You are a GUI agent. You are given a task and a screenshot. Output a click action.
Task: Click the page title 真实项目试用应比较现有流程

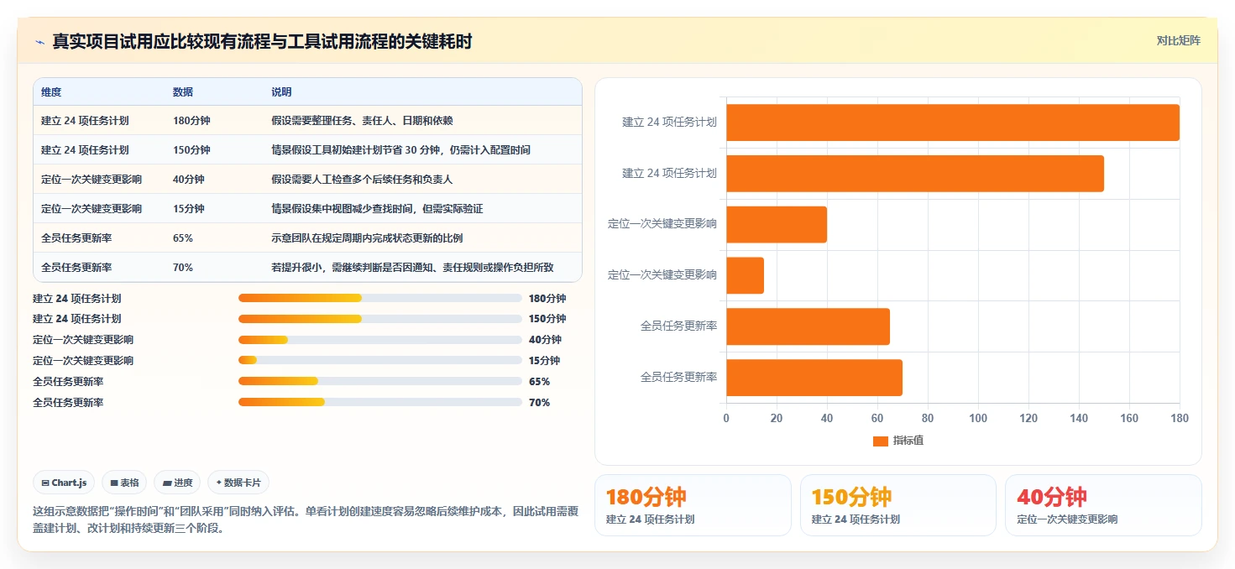tap(262, 42)
